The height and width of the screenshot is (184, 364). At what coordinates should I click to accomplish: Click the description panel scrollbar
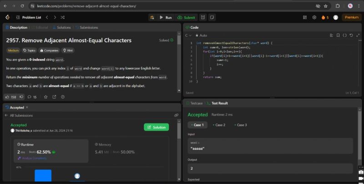179,40
